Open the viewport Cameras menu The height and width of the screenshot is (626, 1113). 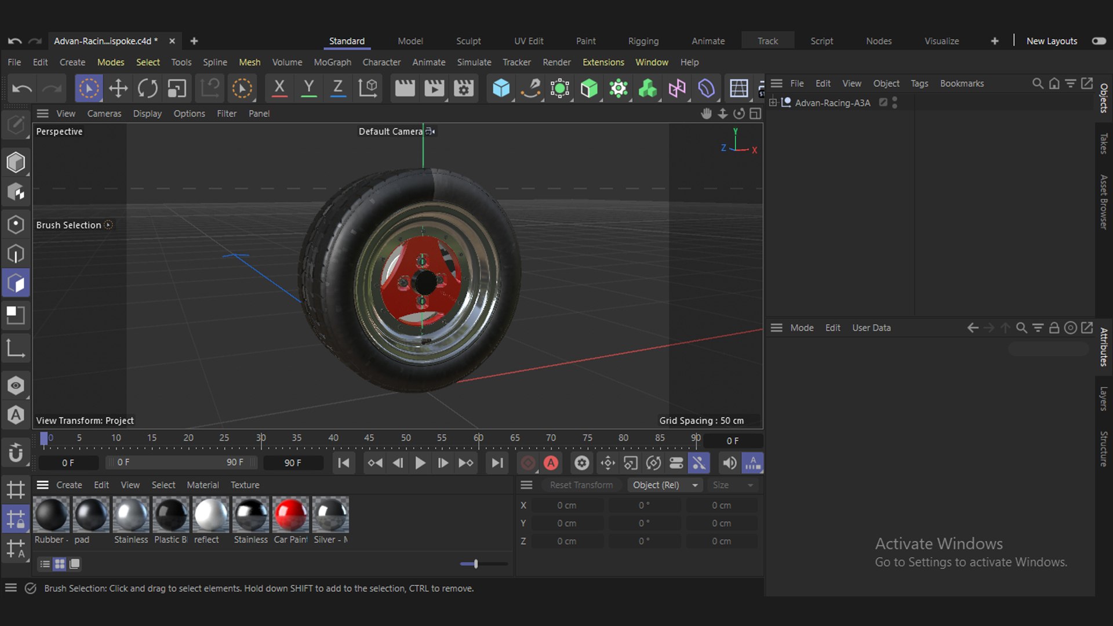click(x=104, y=114)
